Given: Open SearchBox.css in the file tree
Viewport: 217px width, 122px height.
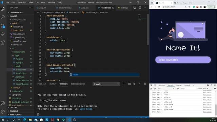Looking at the screenshot, I should tap(22, 80).
